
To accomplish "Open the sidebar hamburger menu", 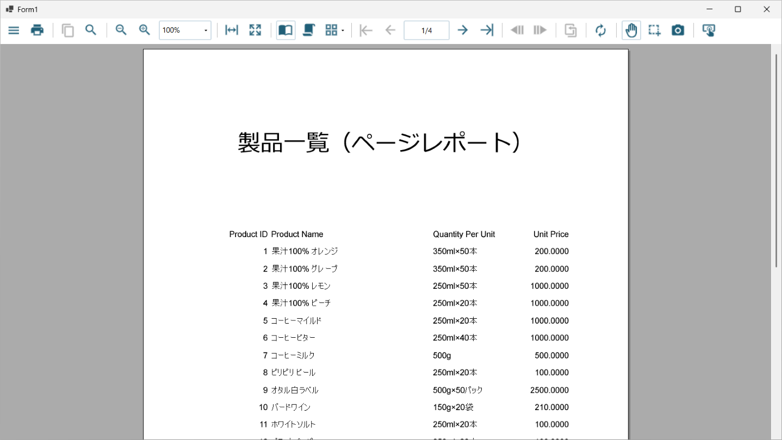I will point(14,30).
